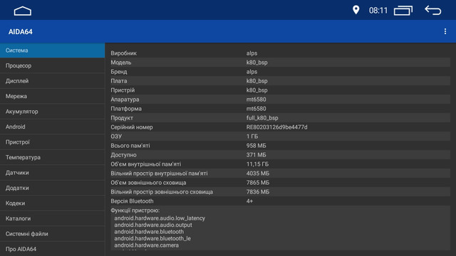456x256 pixels.
Task: Tap the 08:11 clock in status bar
Action: tap(378, 11)
